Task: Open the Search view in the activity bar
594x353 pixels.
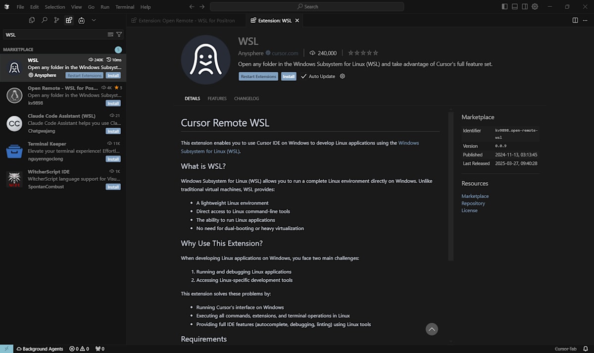Action: coord(44,20)
